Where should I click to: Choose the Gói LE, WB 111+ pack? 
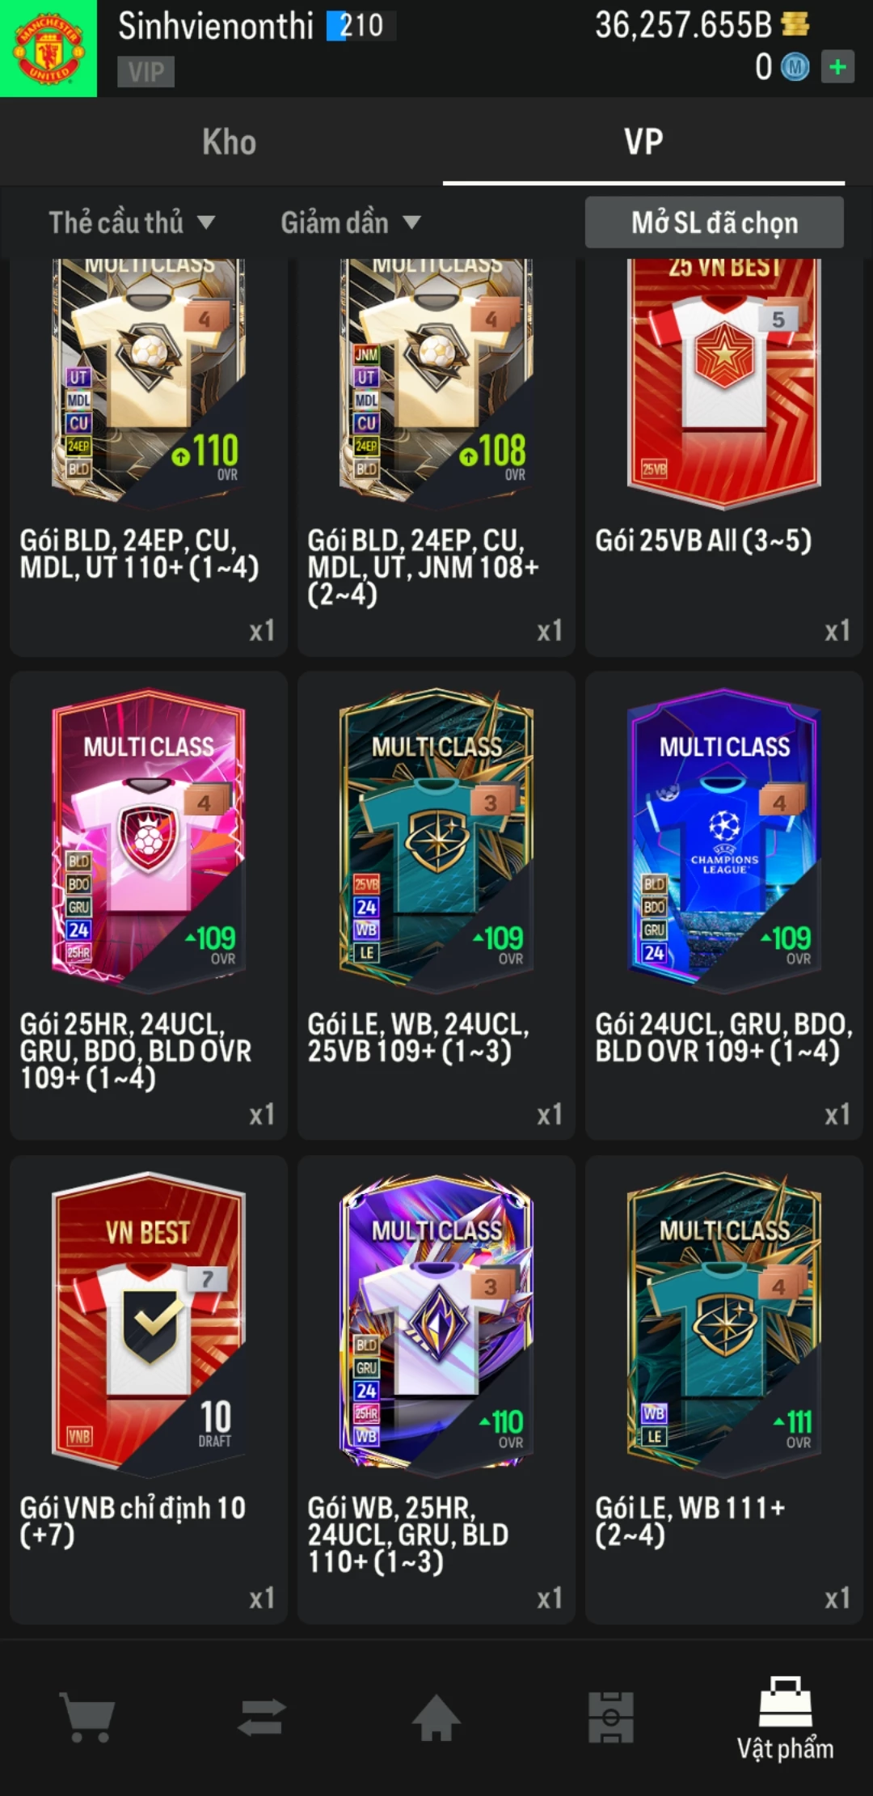(724, 1389)
